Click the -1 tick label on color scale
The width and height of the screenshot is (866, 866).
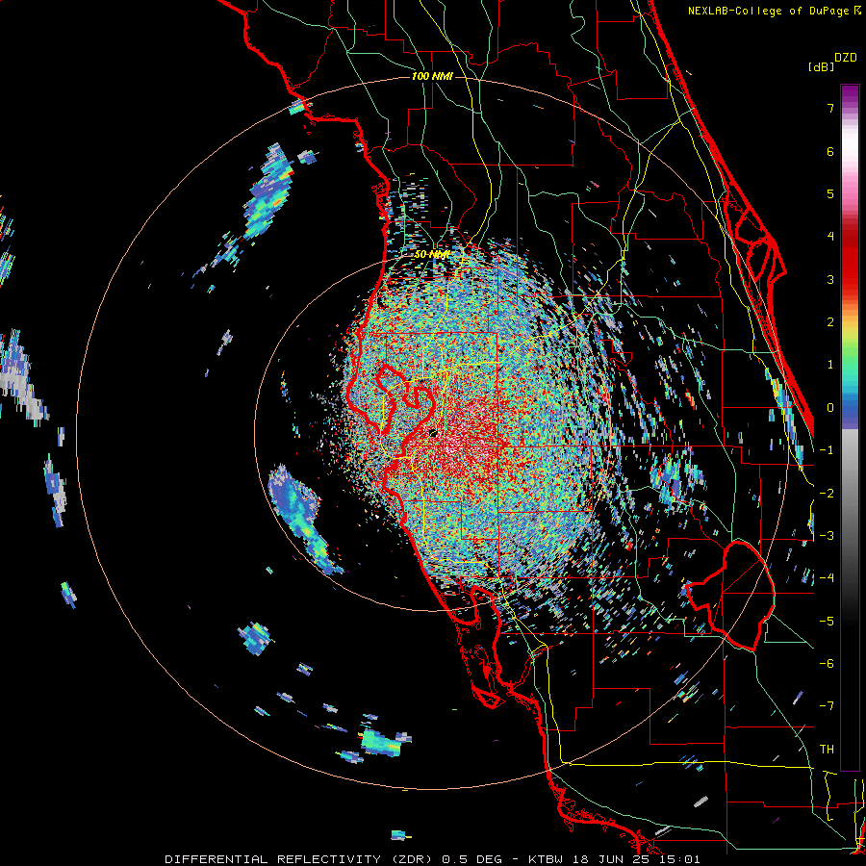pyautogui.click(x=827, y=450)
